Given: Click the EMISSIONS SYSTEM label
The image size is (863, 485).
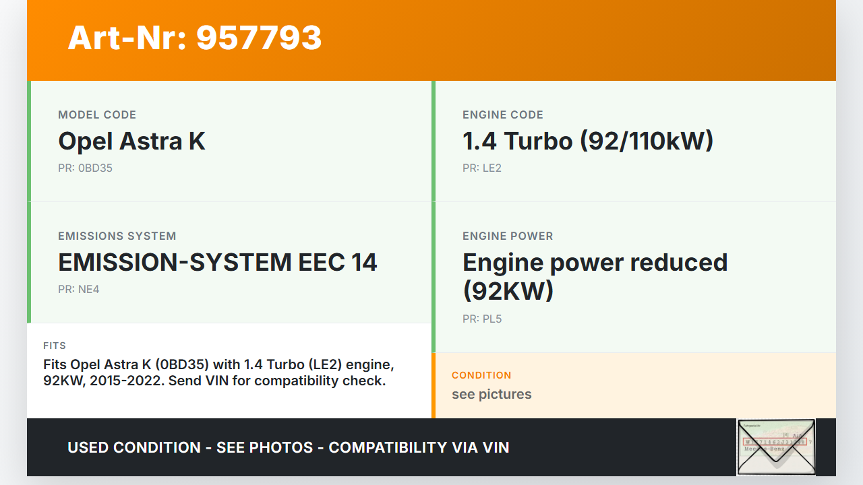Looking at the screenshot, I should point(117,236).
